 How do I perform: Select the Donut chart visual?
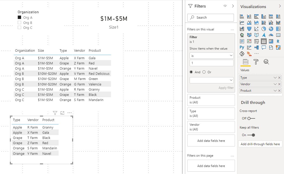271,29
